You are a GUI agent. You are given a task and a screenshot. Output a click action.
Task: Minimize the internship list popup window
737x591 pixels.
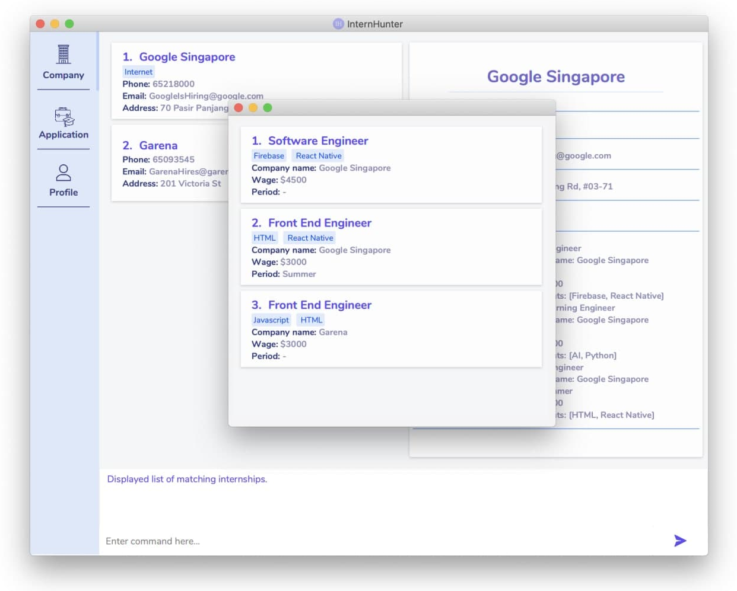tap(253, 108)
